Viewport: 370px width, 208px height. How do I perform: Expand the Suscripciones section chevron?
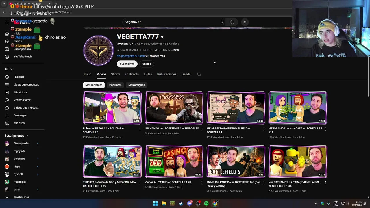tap(27, 136)
